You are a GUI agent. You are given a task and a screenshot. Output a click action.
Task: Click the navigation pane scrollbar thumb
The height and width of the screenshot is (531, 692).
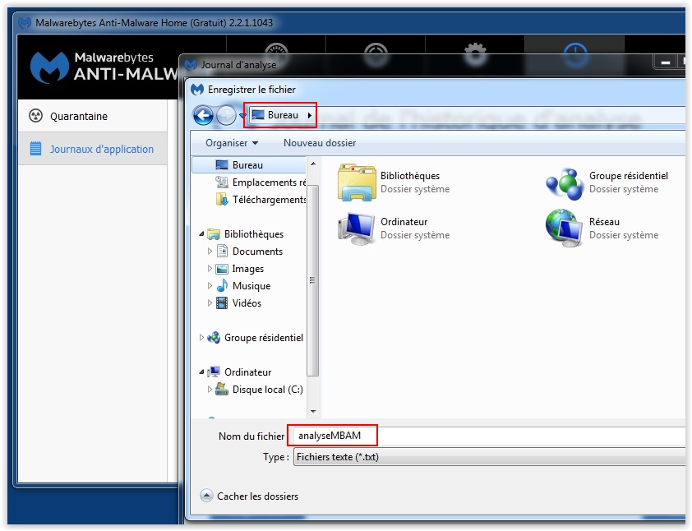pyautogui.click(x=313, y=281)
